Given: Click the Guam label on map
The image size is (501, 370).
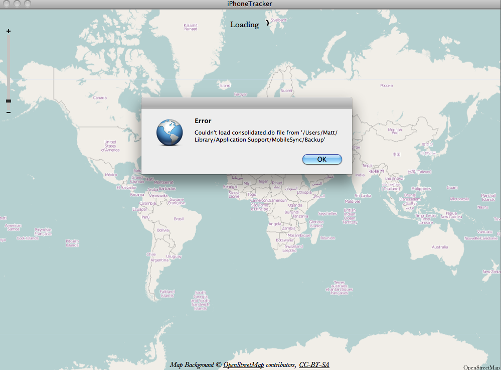Looking at the screenshot, I should pyautogui.click(x=452, y=187).
